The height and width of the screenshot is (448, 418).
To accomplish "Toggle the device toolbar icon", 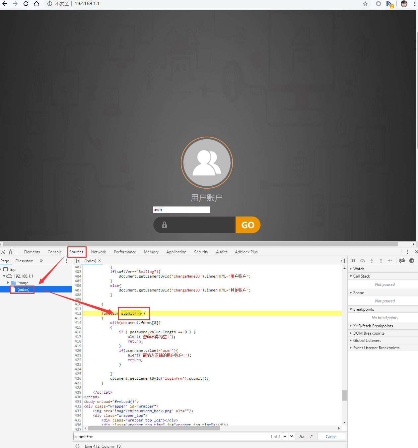I will pos(12,252).
